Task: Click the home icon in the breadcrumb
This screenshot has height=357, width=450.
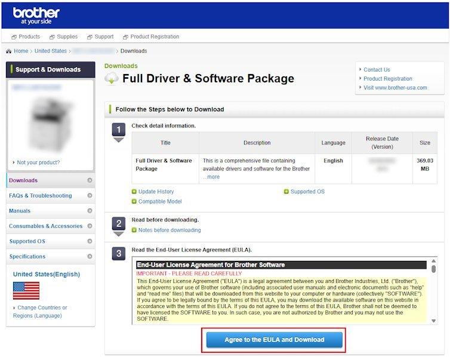Action: 8,51
